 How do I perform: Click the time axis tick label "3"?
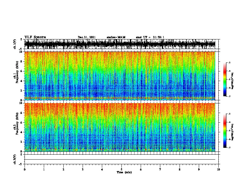tap(83, 170)
